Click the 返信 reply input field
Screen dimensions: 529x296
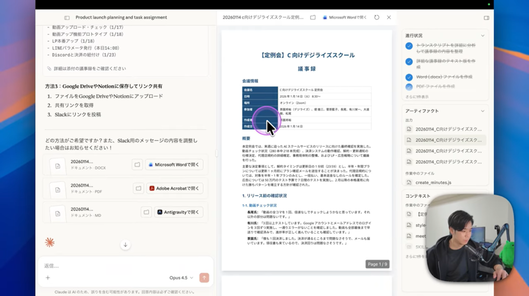point(103,266)
